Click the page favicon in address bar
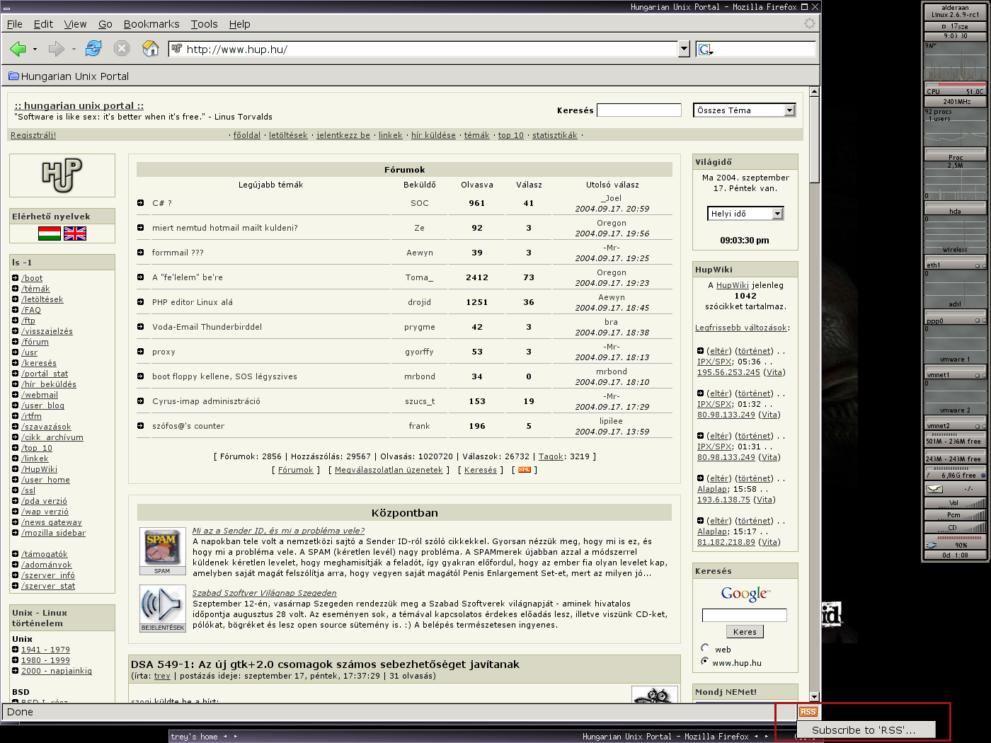 [177, 48]
